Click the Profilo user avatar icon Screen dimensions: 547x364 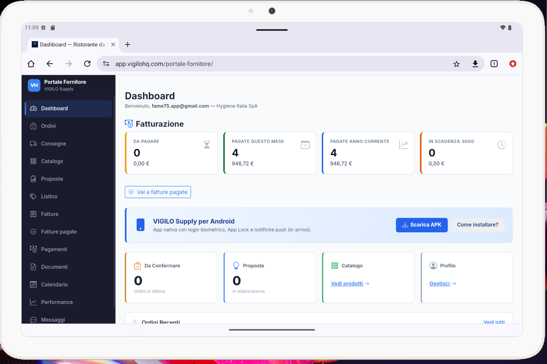pyautogui.click(x=433, y=266)
